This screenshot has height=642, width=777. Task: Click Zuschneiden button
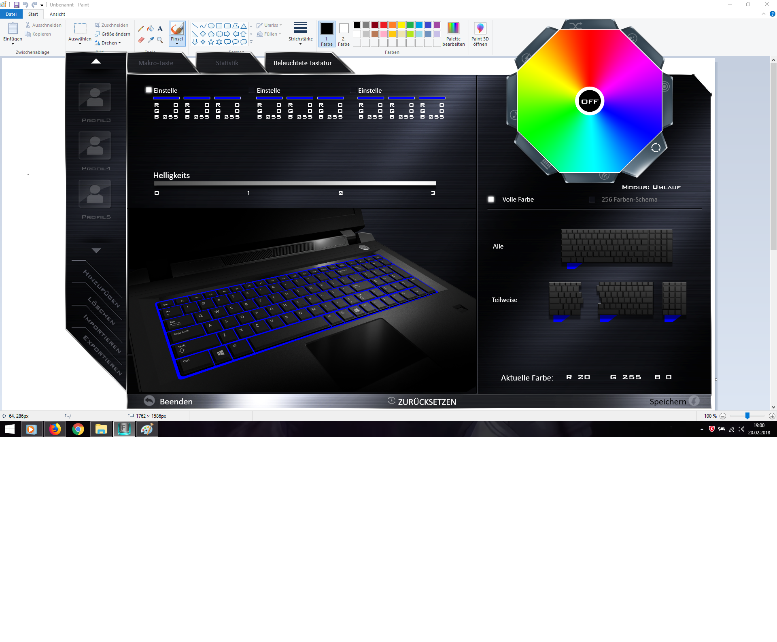(112, 25)
